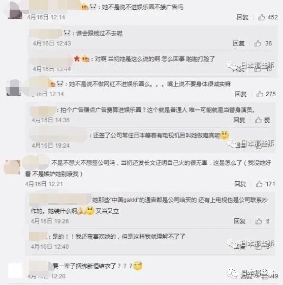
Task: Click thumbs-up next to 赞 label
Action: 258,120
